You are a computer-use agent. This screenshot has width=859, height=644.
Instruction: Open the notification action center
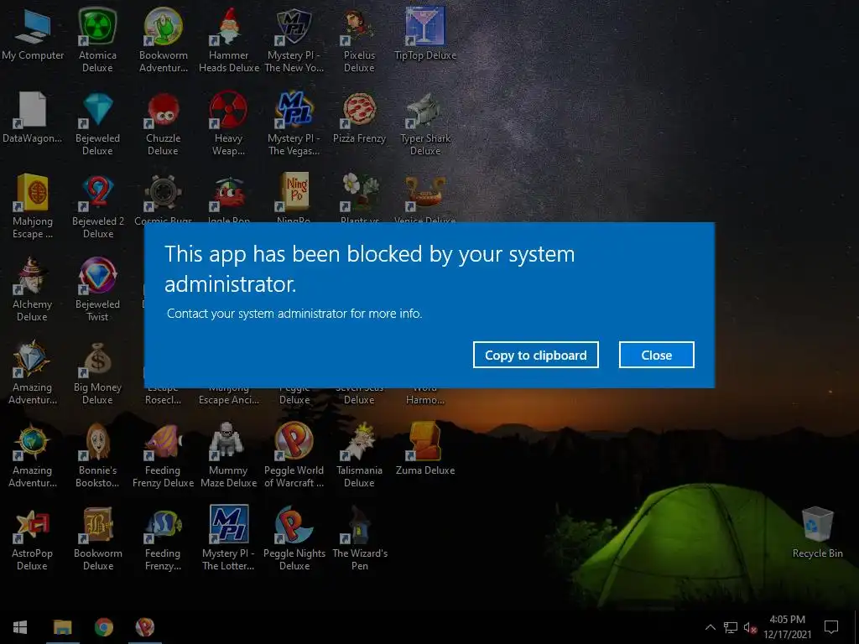pos(831,627)
